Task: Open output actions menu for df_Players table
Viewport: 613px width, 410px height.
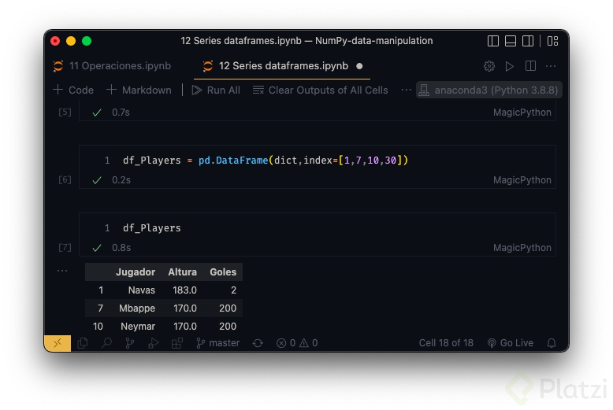Action: (62, 271)
